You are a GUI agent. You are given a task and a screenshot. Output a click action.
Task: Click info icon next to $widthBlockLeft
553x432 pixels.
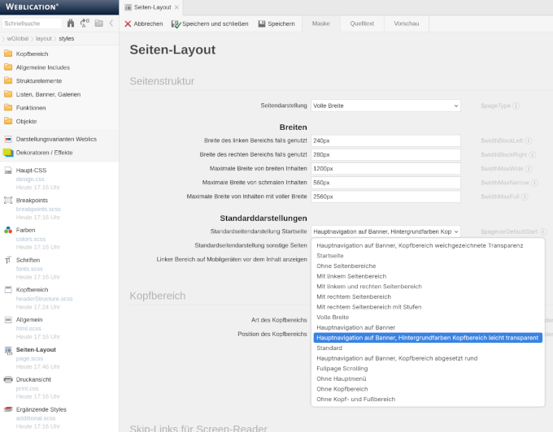tap(529, 140)
